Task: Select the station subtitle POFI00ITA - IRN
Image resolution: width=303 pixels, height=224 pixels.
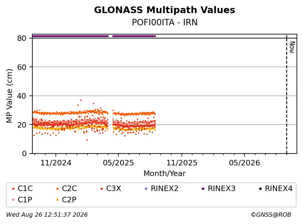Action: [165, 22]
